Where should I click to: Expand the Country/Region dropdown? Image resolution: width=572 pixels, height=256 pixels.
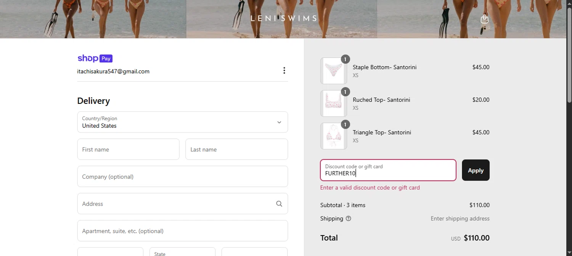(183, 122)
